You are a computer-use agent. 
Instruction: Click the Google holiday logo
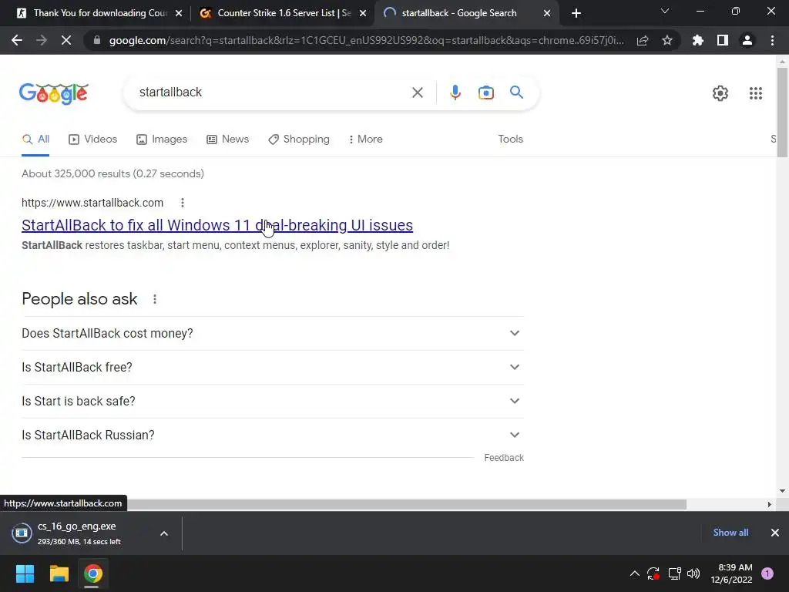click(54, 93)
